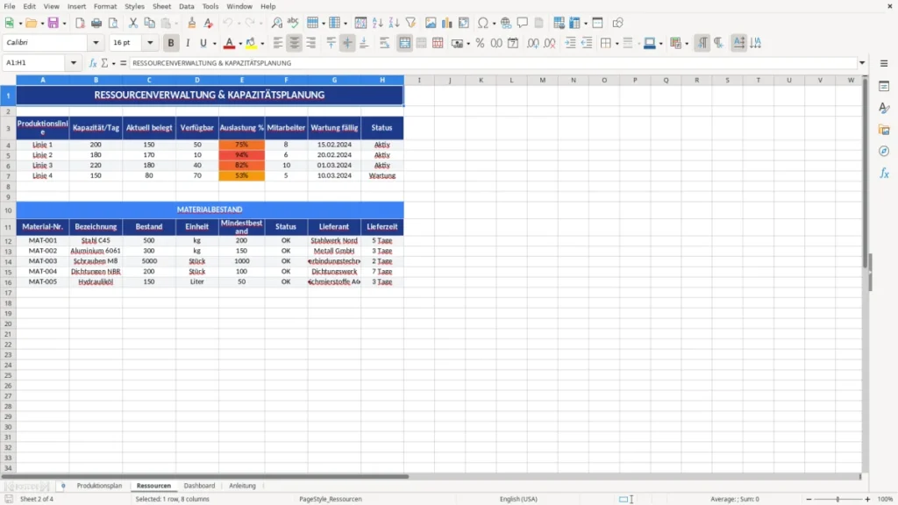Switch to Anleitung sheet tab
This screenshot has width=898, height=505.
pos(242,486)
